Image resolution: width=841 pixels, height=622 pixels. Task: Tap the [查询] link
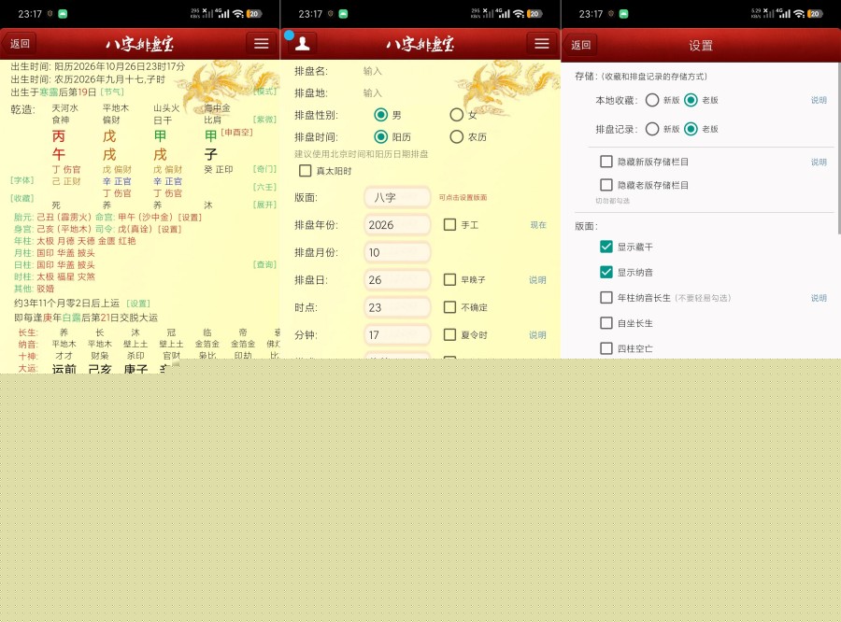pos(265,264)
